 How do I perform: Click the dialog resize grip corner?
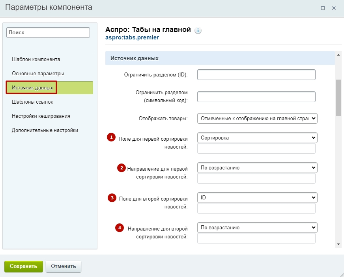(x=341, y=274)
